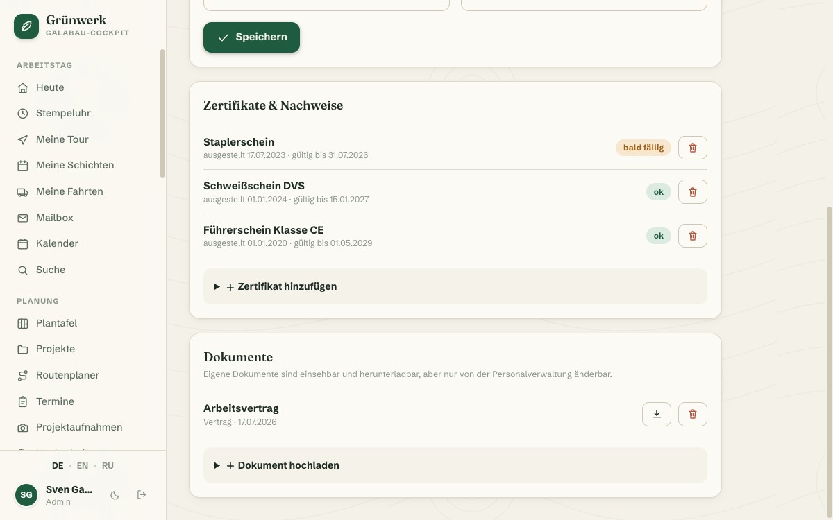Delete the Arbeitsvertrag document
The image size is (833, 520).
692,414
